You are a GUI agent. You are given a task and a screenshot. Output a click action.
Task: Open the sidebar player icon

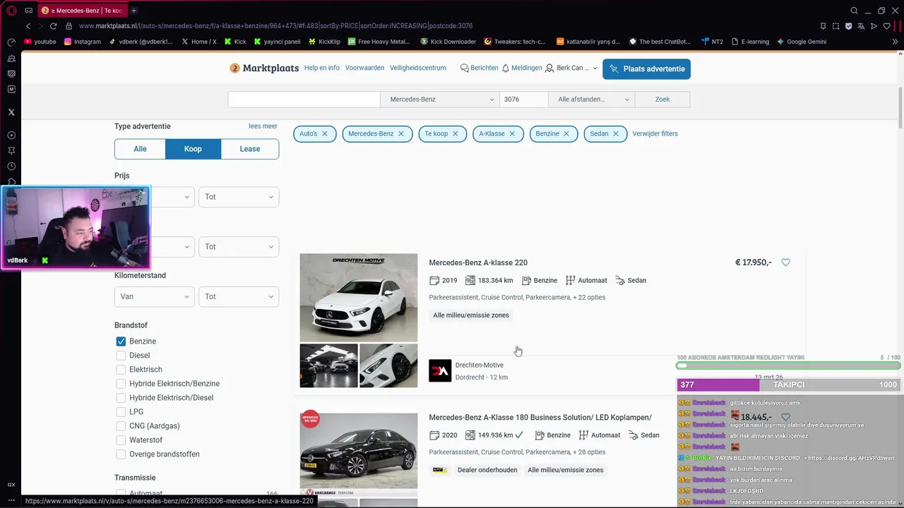pos(11,135)
